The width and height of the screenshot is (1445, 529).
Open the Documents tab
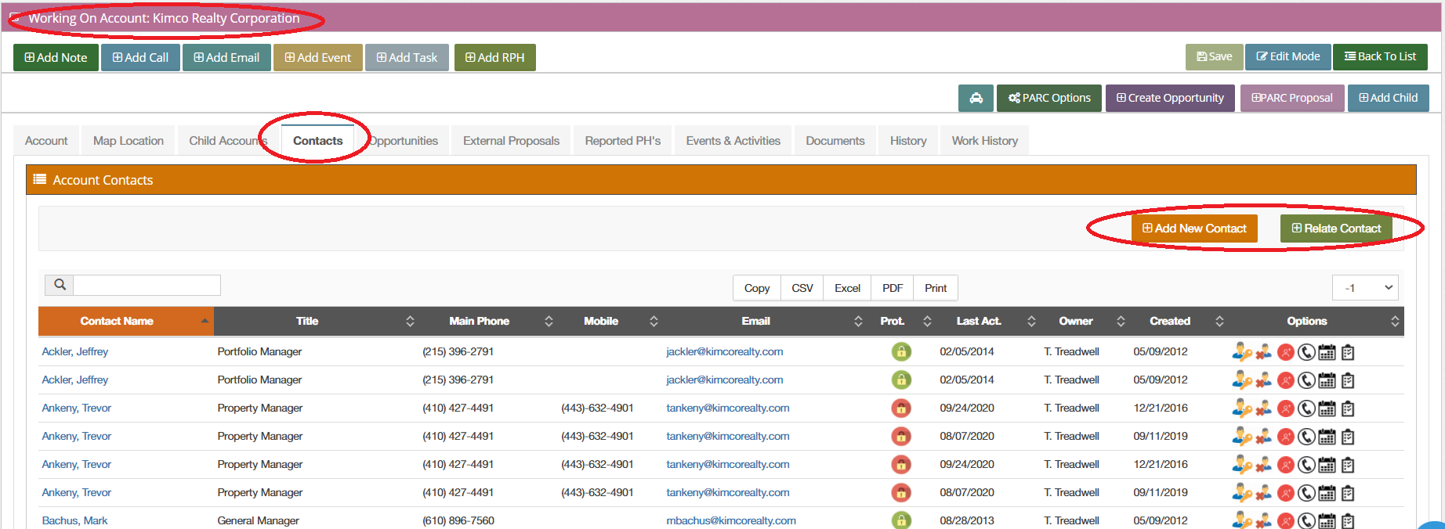point(835,141)
